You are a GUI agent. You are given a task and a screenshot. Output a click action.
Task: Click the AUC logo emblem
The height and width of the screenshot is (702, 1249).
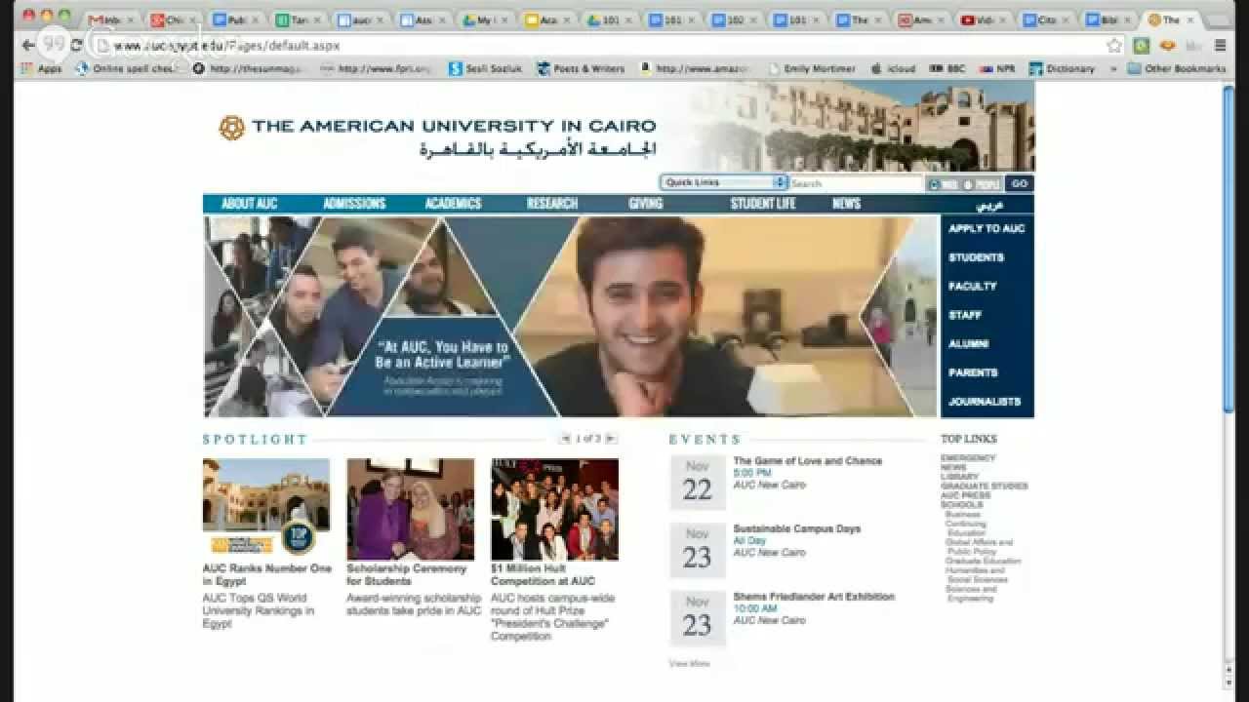[x=231, y=128]
